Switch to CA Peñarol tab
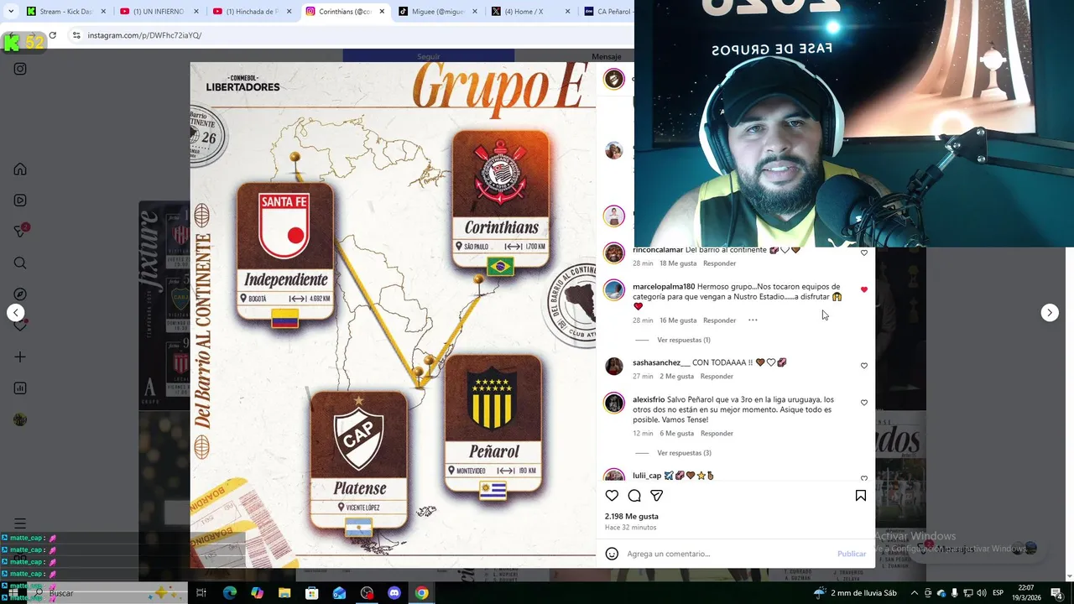Image resolution: width=1074 pixels, height=604 pixels. pos(608,12)
